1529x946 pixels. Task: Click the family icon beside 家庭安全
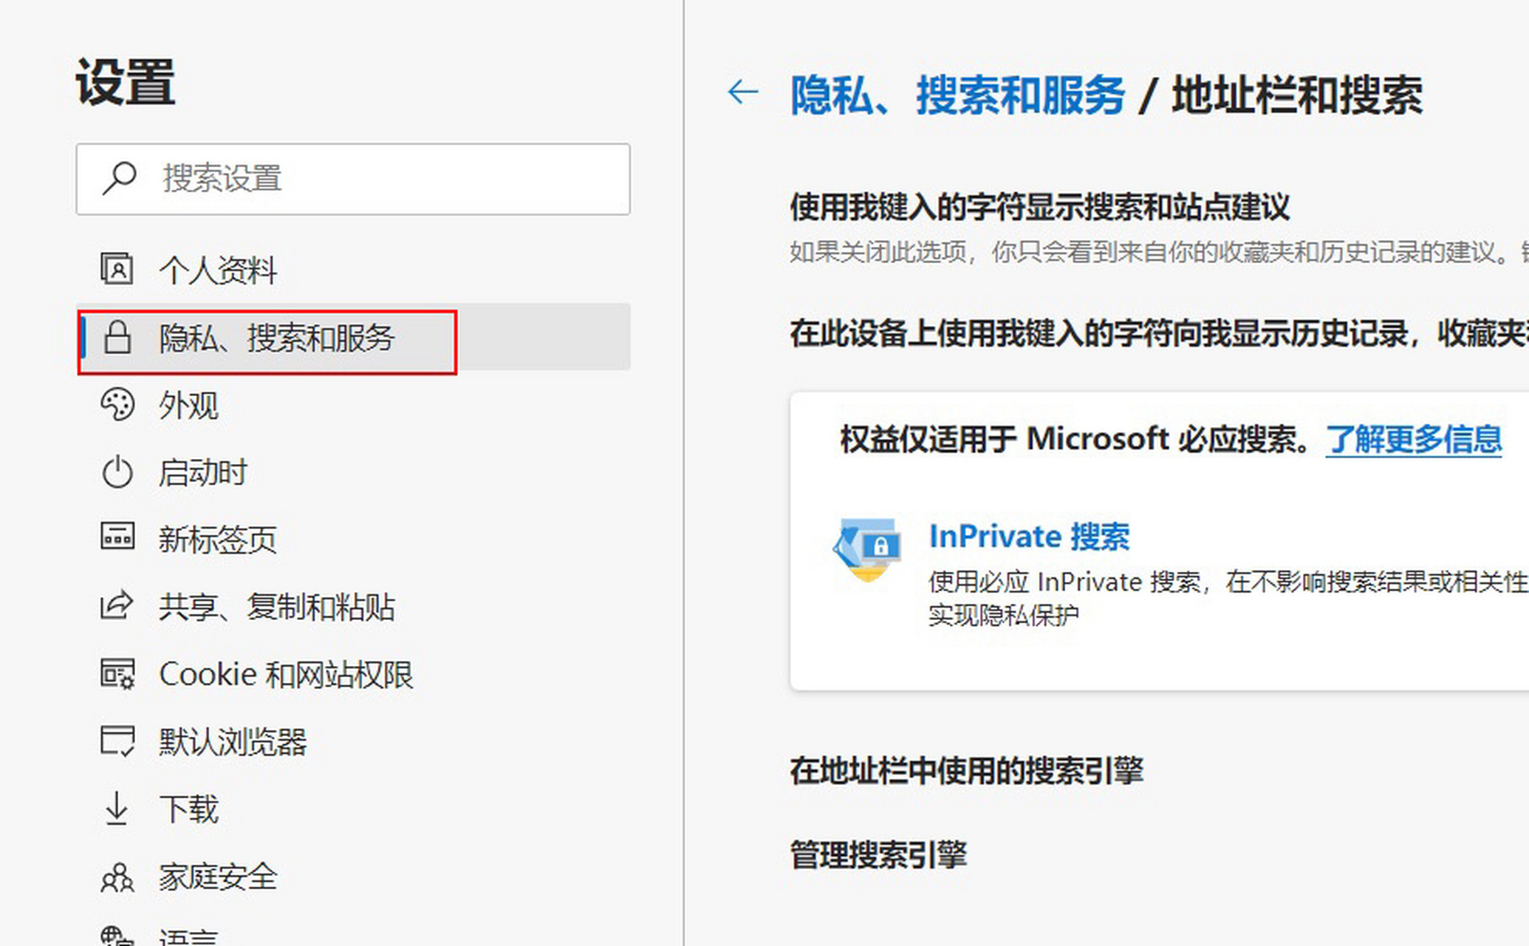(117, 877)
